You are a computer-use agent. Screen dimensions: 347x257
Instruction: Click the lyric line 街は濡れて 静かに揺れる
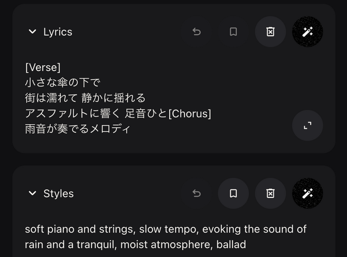85,98
